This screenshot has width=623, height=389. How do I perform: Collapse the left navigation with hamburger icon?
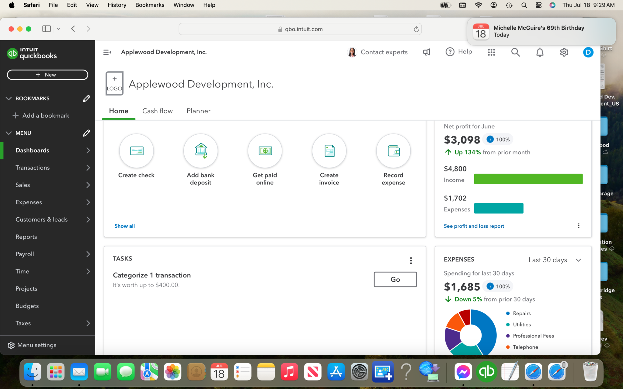[x=107, y=52]
